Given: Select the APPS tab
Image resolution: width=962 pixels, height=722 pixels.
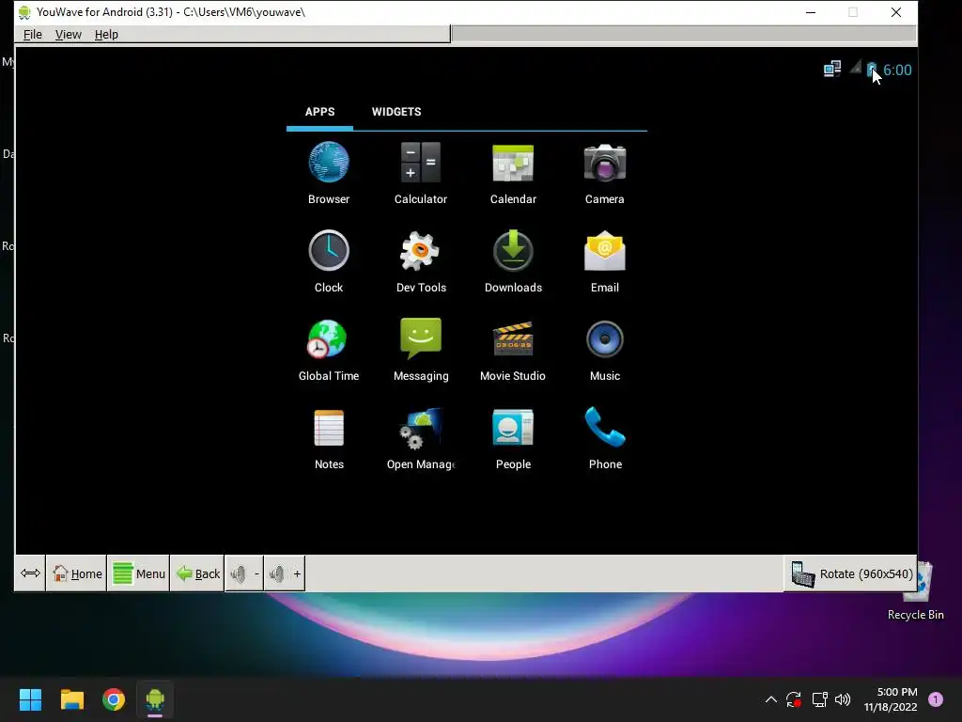Looking at the screenshot, I should (319, 112).
